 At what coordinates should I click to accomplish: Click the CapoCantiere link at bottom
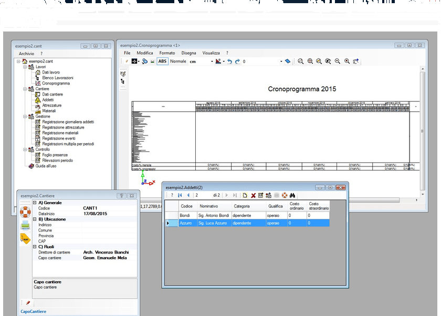tap(34, 312)
